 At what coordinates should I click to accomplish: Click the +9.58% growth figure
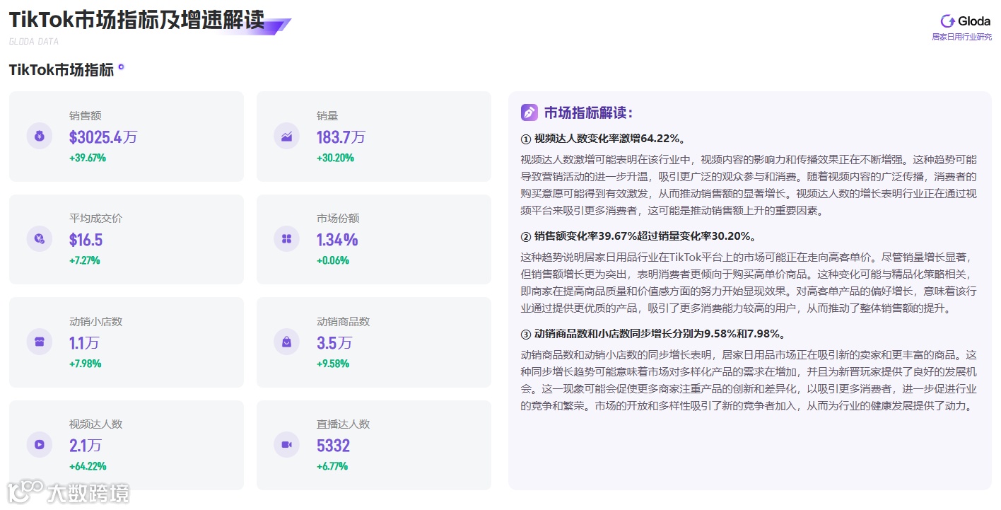[333, 364]
